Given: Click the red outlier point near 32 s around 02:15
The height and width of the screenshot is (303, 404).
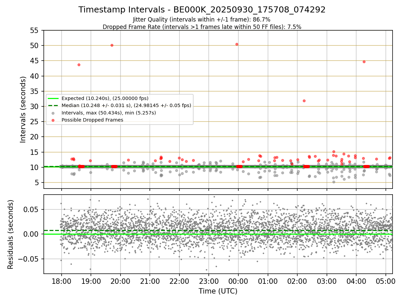Looking at the screenshot, I should (304, 101).
